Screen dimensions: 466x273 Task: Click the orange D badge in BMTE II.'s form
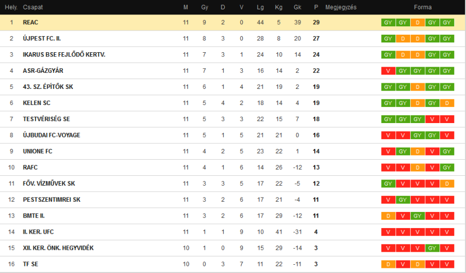(388, 216)
